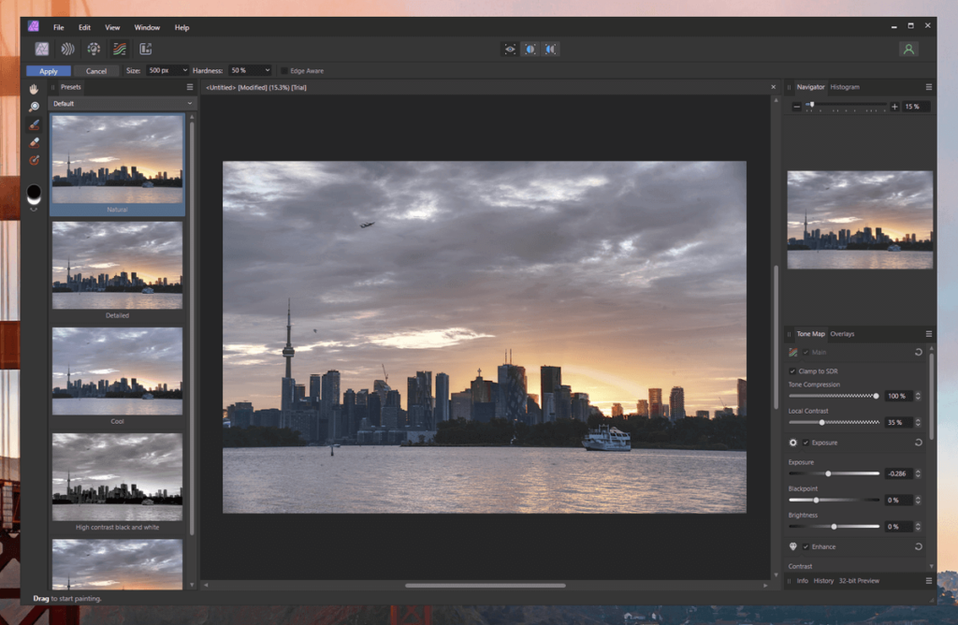Adjust the Exposure slider
The width and height of the screenshot is (958, 625).
pos(834,473)
